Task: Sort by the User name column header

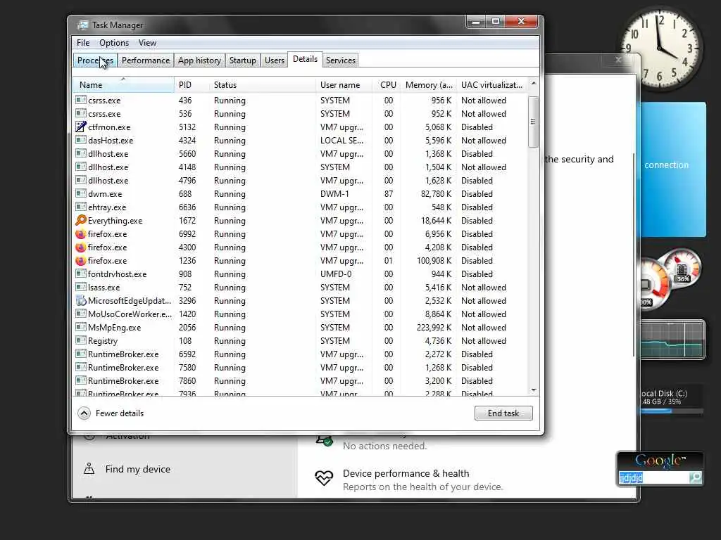Action: [x=344, y=85]
